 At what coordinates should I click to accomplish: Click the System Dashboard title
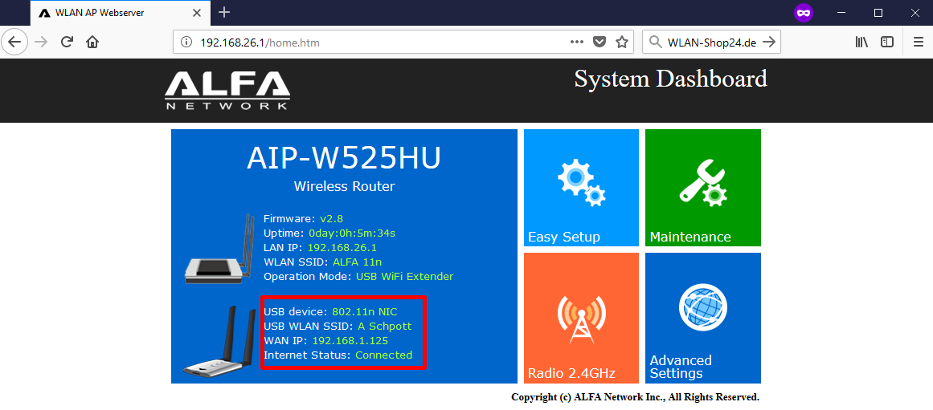point(670,79)
